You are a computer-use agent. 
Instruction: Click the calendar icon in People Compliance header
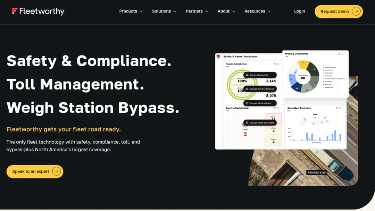(x=275, y=64)
